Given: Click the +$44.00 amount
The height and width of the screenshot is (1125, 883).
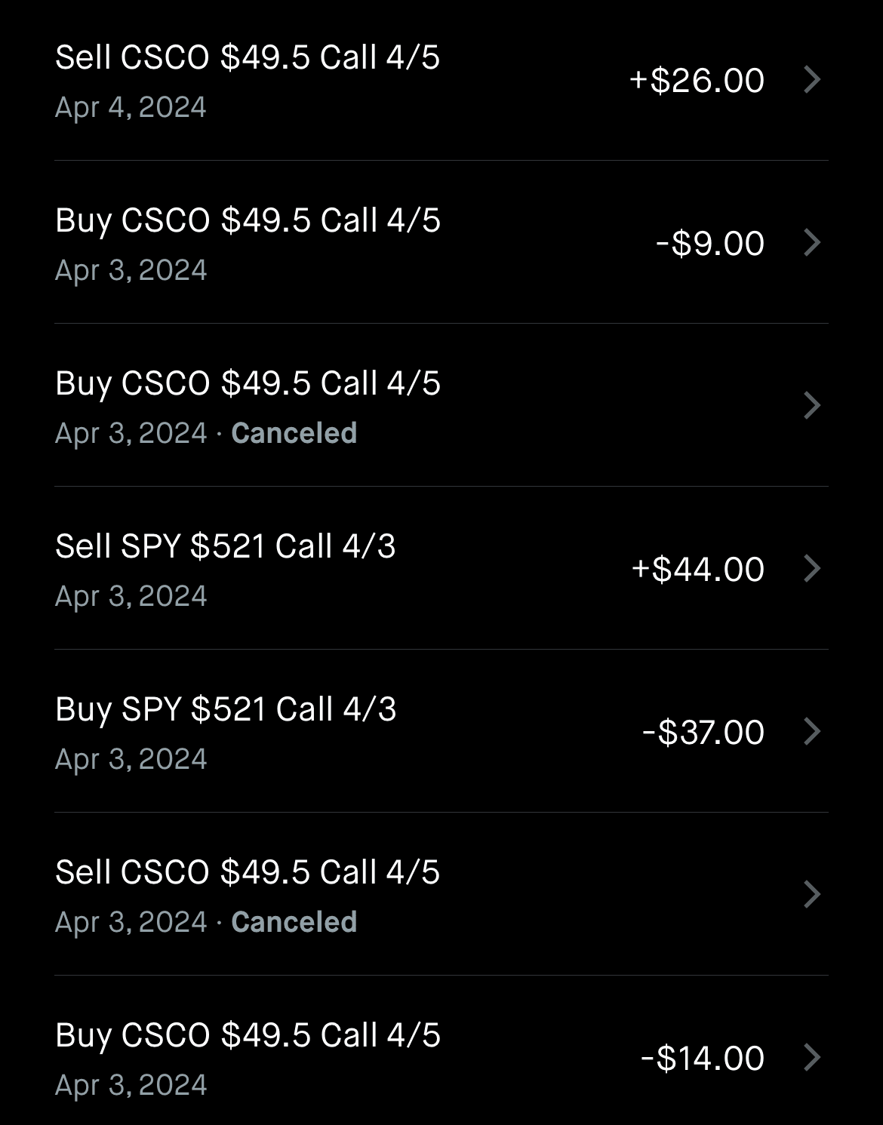Looking at the screenshot, I should pyautogui.click(x=698, y=569).
